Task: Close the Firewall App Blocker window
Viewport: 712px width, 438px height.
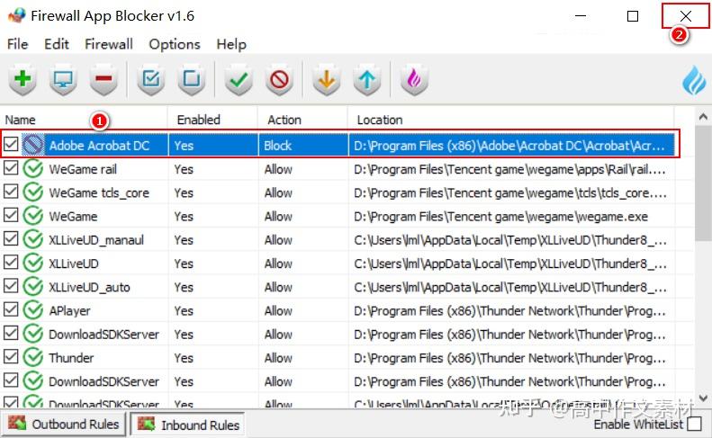Action: point(686,16)
